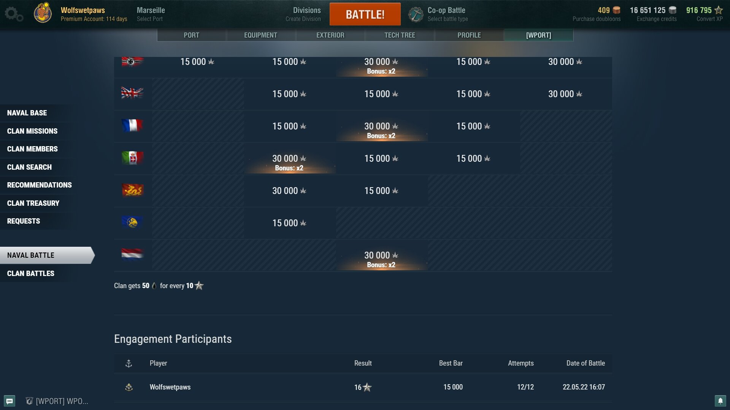
Task: Click the Co-op Battle type icon
Action: pos(416,14)
